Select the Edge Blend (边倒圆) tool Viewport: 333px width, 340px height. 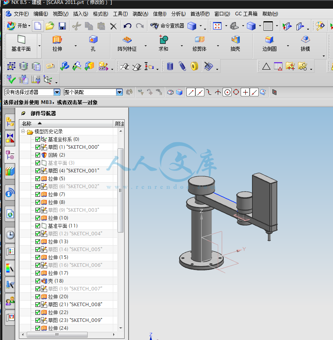pos(269,43)
